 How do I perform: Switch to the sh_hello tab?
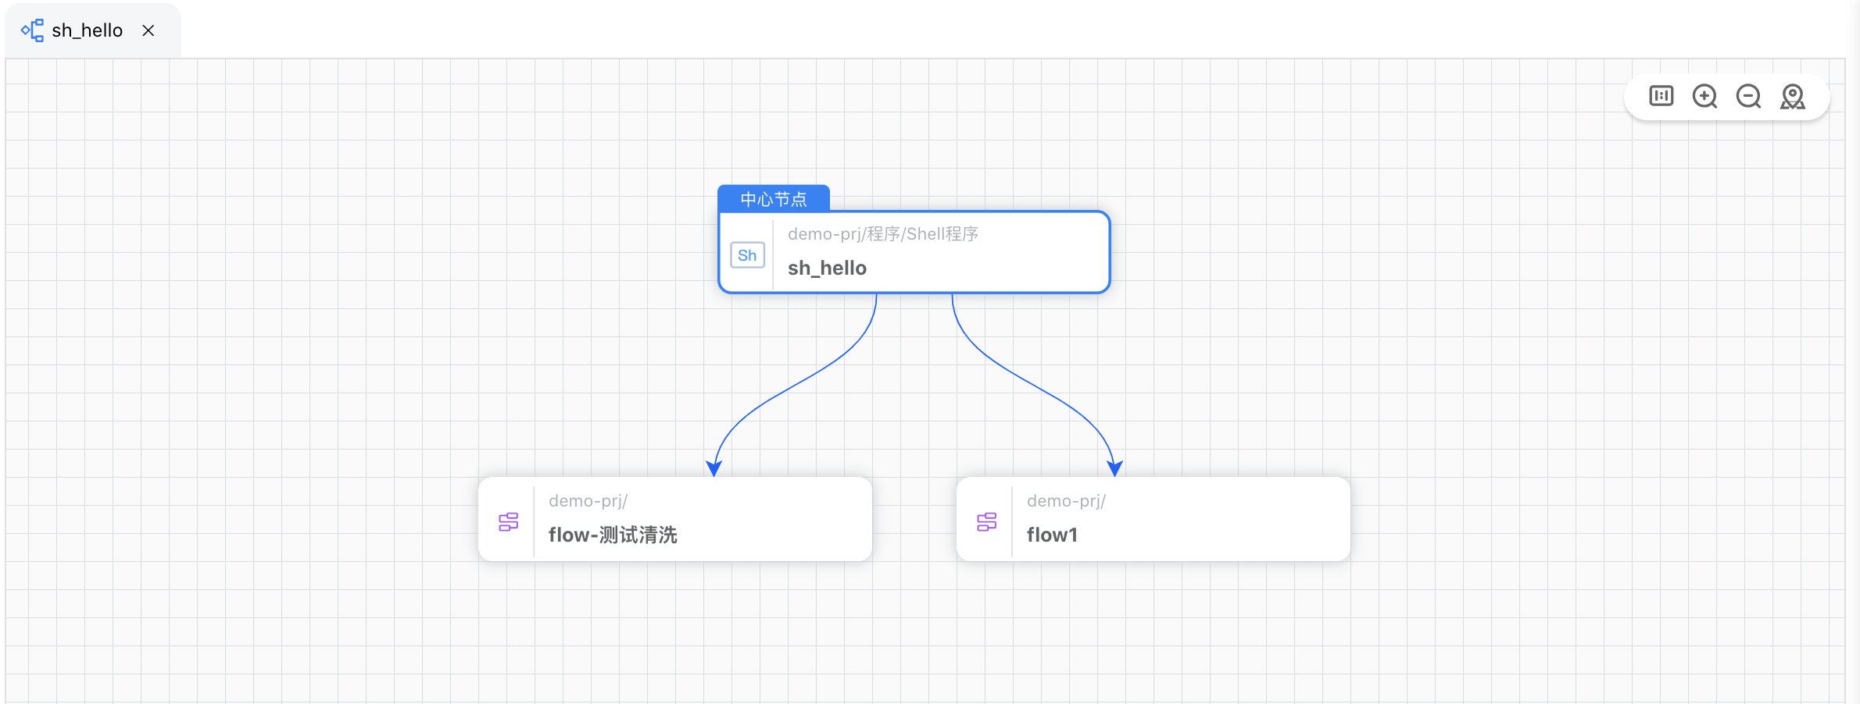tap(86, 30)
